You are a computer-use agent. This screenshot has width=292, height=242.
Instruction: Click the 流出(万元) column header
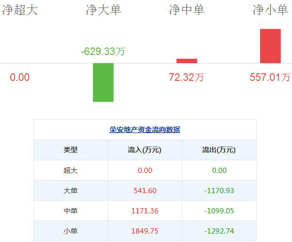pyautogui.click(x=219, y=150)
